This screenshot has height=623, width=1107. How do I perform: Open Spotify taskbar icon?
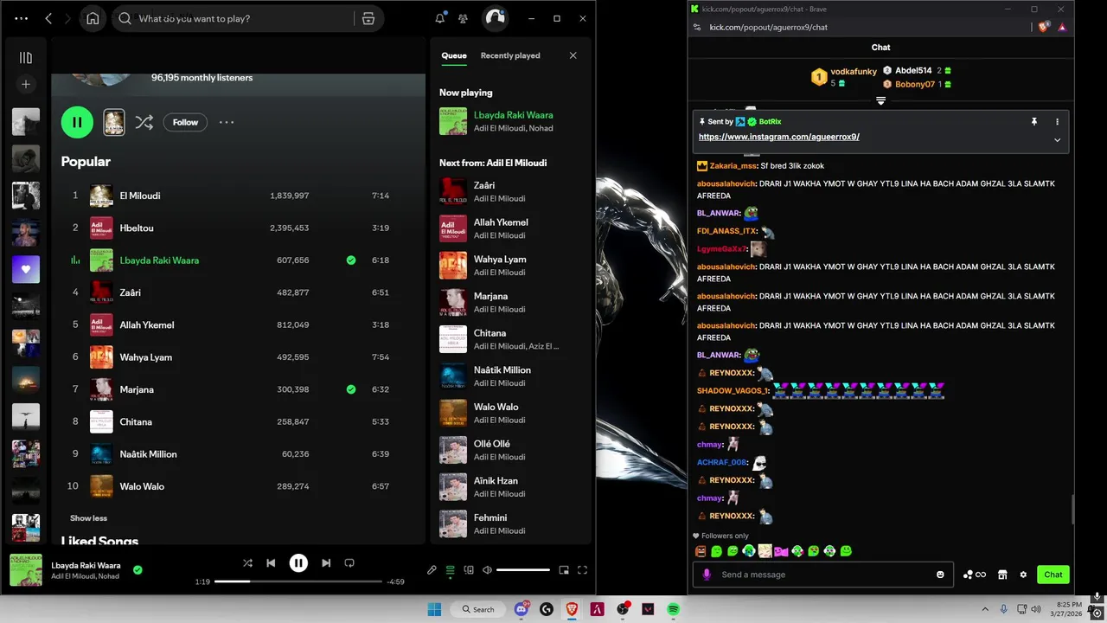pyautogui.click(x=673, y=609)
